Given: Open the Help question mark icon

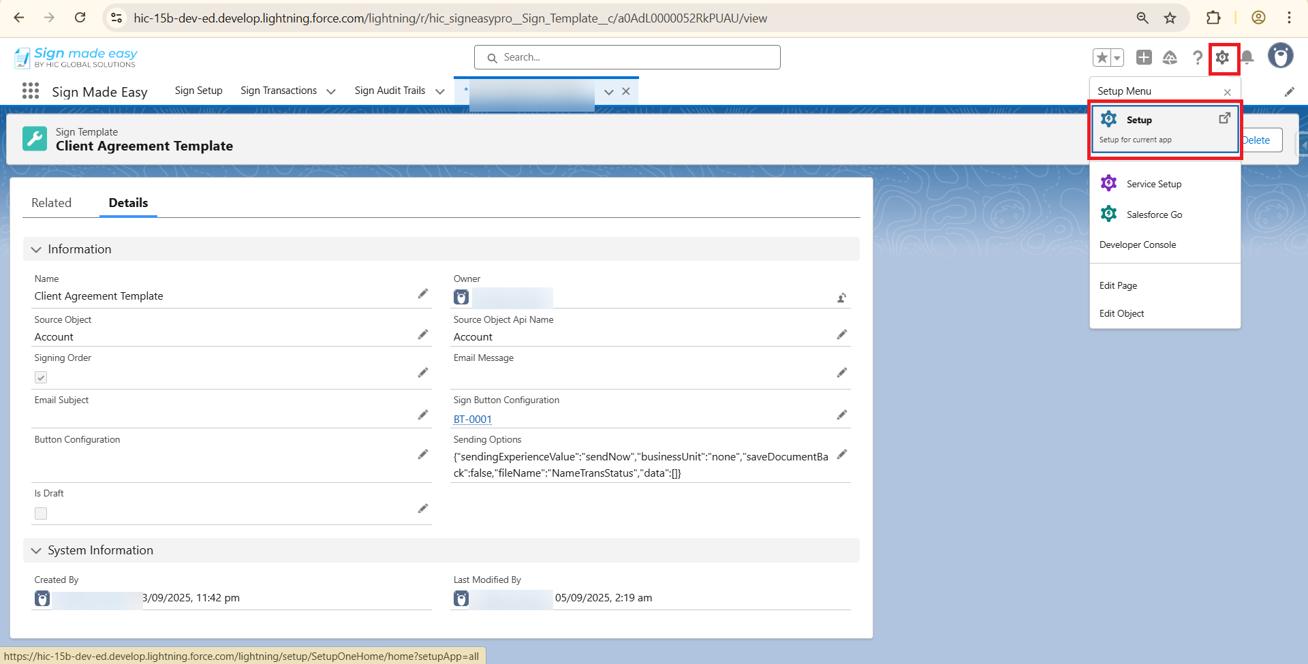Looking at the screenshot, I should click(1197, 58).
